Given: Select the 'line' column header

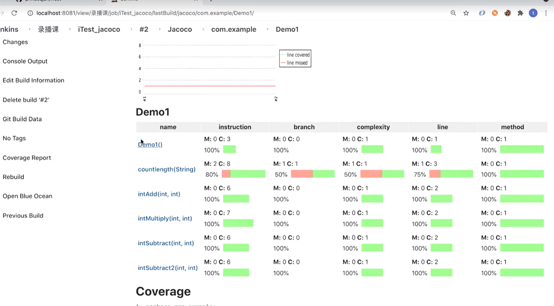Looking at the screenshot, I should coord(443,127).
